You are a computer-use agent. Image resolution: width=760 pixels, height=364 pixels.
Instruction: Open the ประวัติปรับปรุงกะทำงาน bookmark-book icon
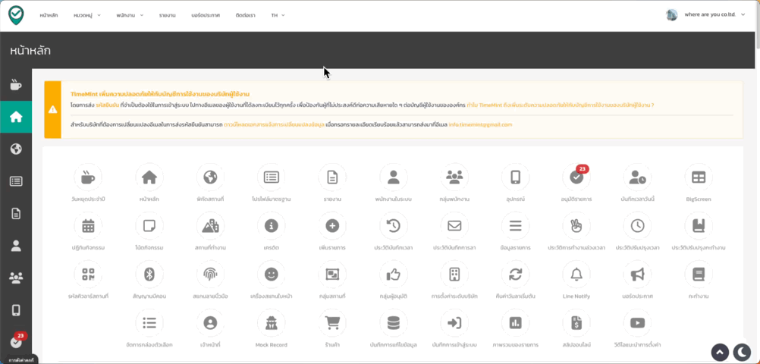[699, 226]
